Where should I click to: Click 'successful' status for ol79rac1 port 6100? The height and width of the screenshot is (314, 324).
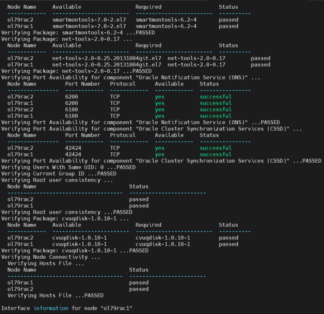216,116
